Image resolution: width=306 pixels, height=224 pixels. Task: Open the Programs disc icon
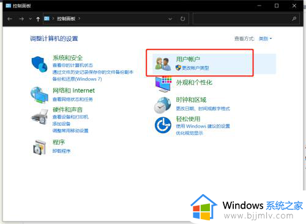click(39, 147)
